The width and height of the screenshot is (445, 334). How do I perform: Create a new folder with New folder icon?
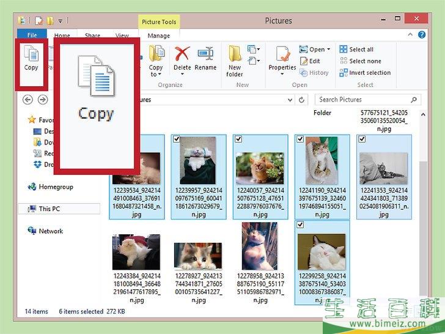click(x=235, y=60)
